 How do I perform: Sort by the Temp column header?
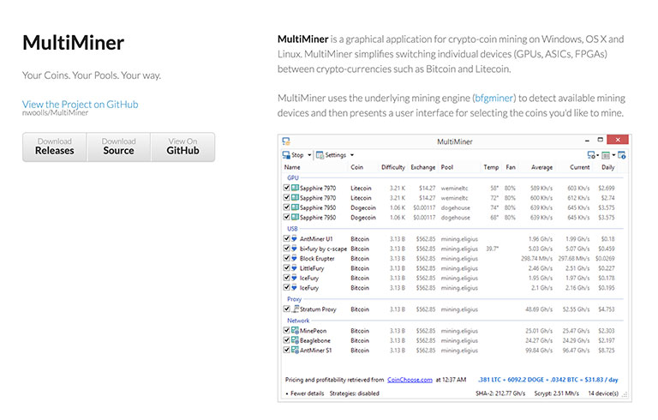[x=491, y=167]
